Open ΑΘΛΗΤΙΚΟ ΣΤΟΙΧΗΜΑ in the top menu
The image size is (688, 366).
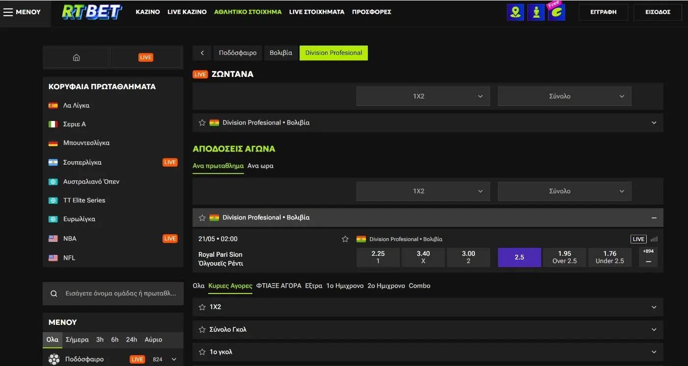pyautogui.click(x=248, y=12)
